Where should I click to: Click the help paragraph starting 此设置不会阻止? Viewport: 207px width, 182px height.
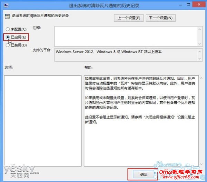point(140,120)
